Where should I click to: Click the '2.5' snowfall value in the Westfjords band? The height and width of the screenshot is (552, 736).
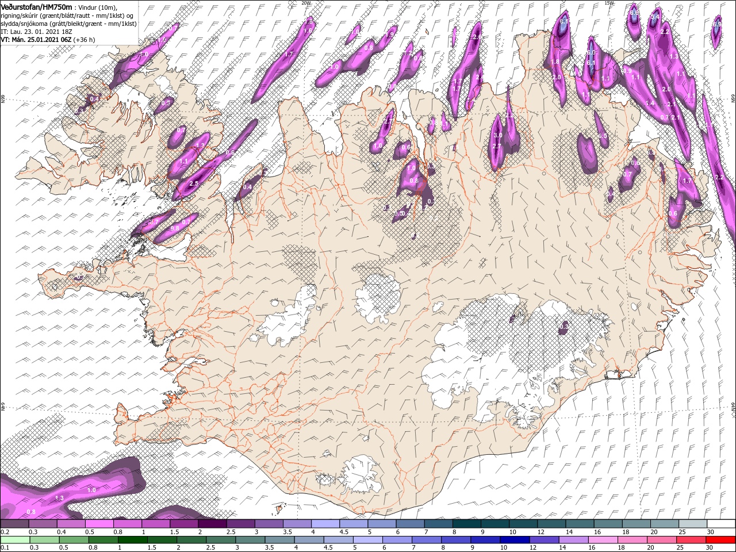pyautogui.click(x=193, y=183)
